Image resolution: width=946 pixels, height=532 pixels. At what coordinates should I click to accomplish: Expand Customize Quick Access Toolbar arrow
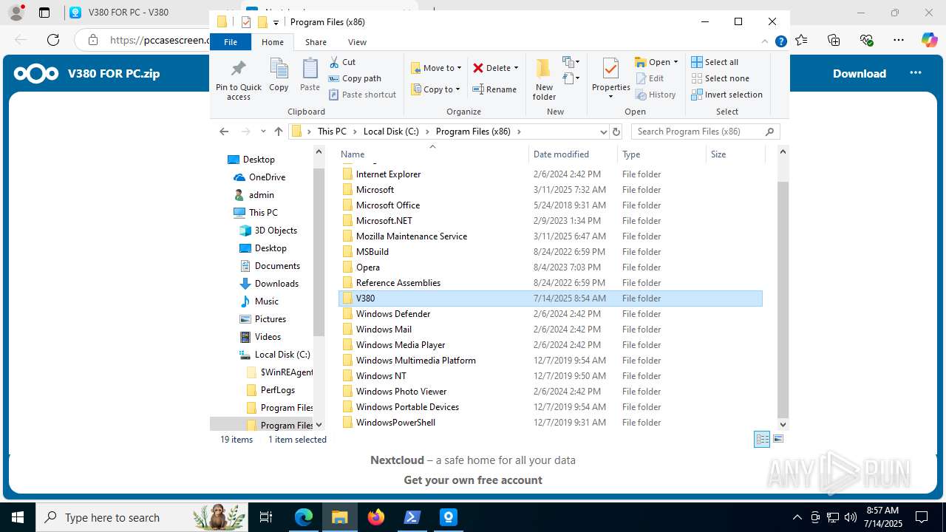(x=276, y=22)
